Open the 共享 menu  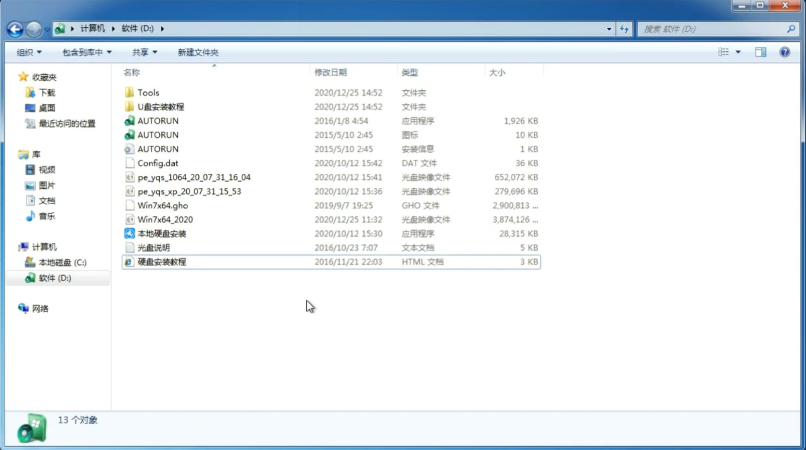(x=143, y=52)
